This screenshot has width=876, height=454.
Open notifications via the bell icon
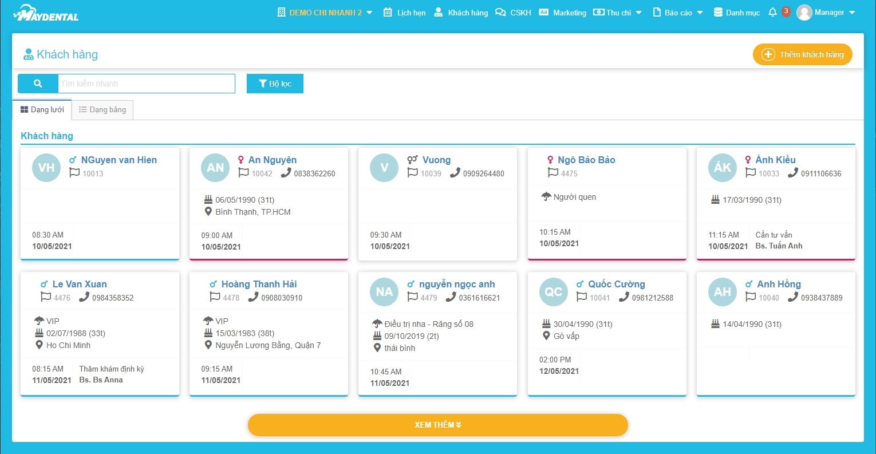coord(772,12)
